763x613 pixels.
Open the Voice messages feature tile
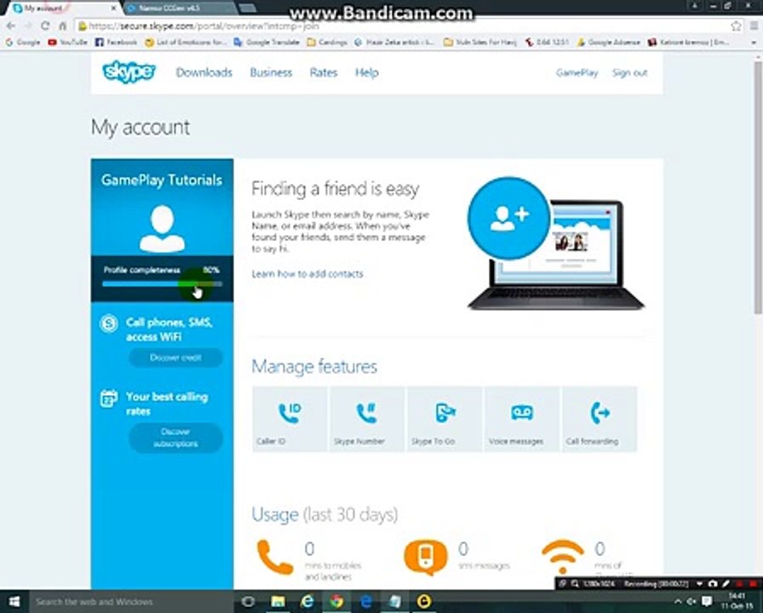click(522, 420)
